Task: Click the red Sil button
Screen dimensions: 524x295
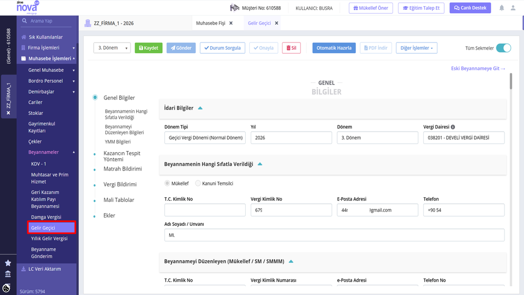Action: (291, 48)
